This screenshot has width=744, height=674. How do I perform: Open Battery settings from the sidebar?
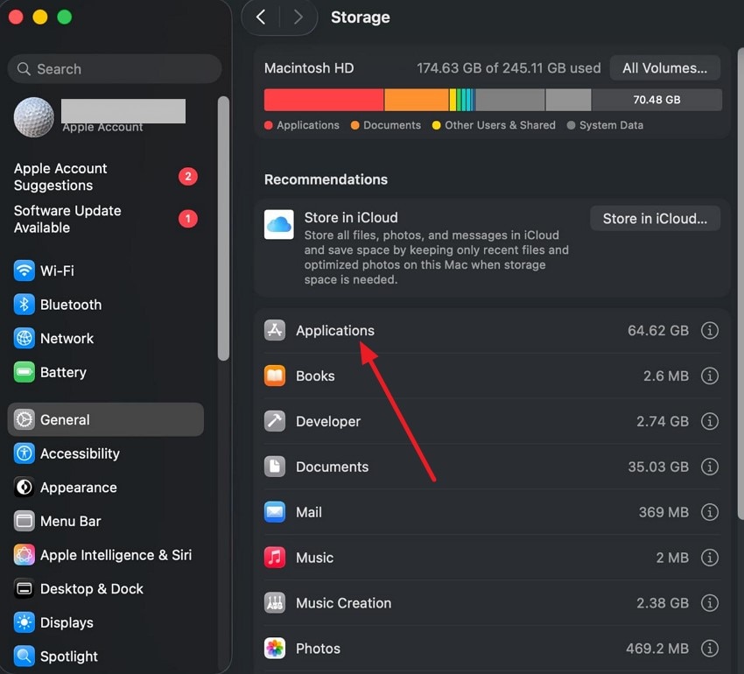coord(24,372)
